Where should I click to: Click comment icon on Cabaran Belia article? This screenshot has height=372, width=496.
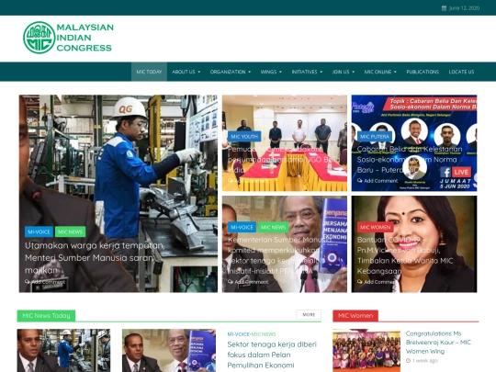coord(360,181)
